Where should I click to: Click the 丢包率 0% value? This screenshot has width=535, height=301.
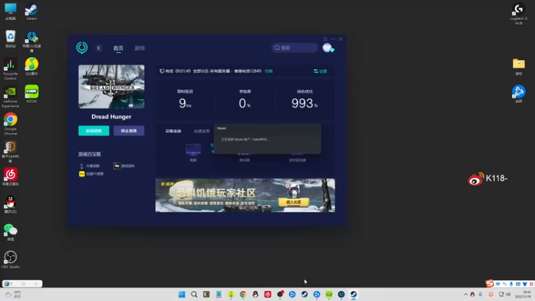click(245, 103)
